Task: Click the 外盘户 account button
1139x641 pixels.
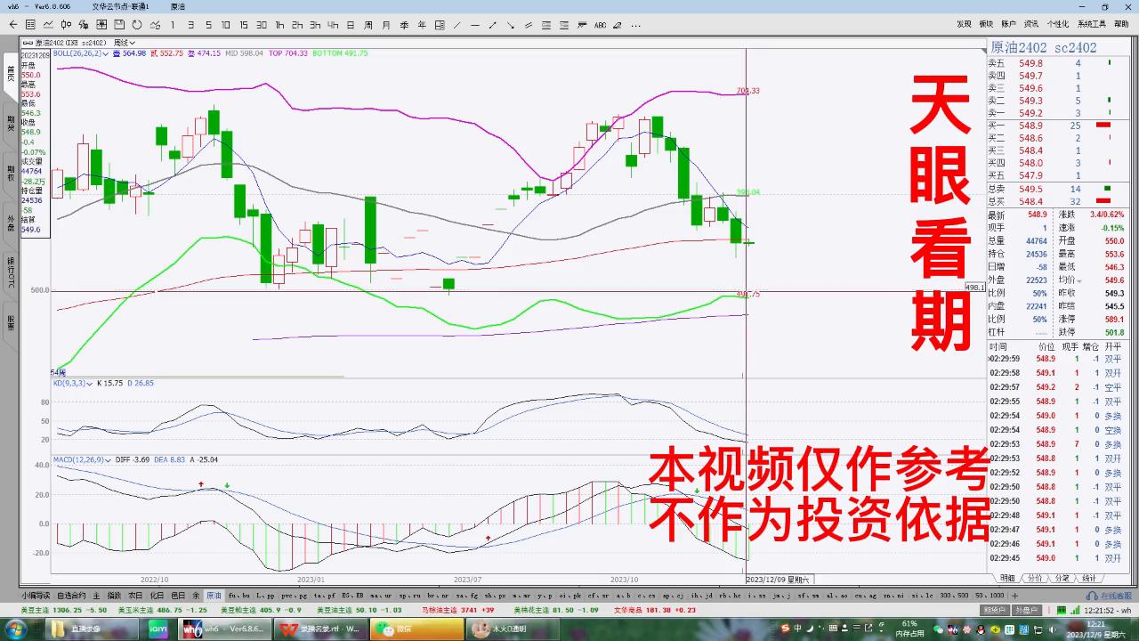Action: pos(1025,610)
